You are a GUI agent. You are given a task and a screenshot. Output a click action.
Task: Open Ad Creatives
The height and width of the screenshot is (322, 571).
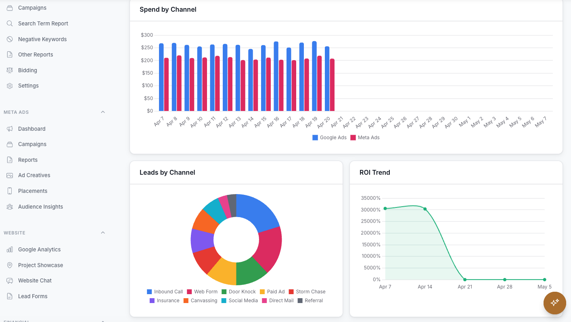pyautogui.click(x=34, y=175)
